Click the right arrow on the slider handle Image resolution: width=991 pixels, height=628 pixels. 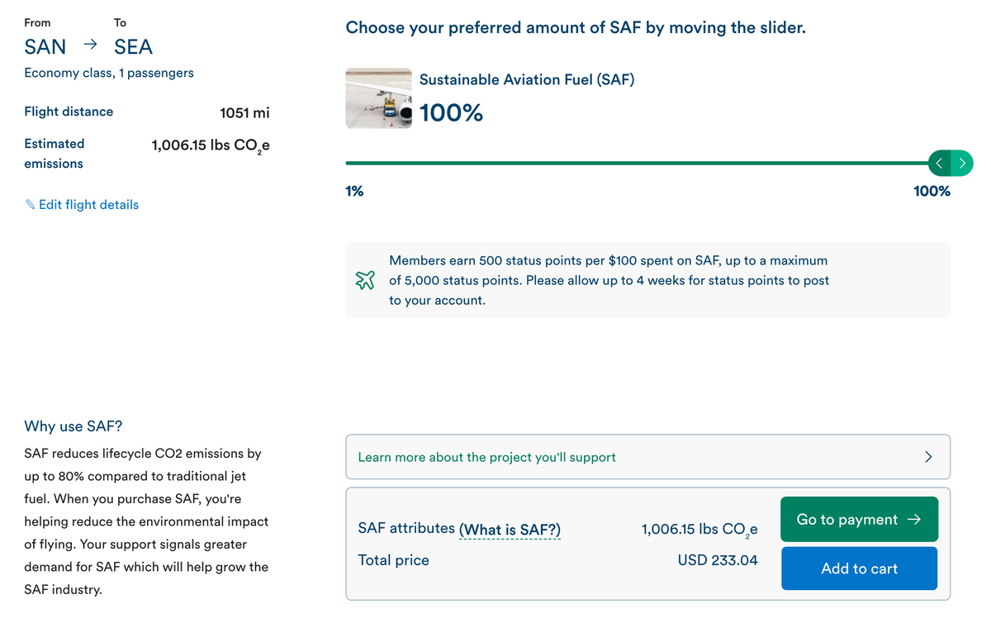pos(962,164)
